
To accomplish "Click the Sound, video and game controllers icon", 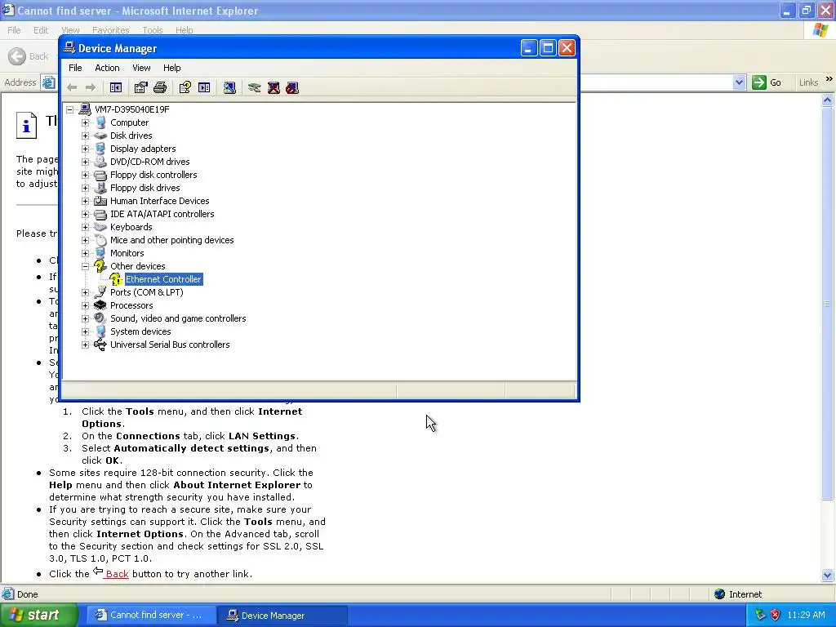I will click(x=100, y=318).
